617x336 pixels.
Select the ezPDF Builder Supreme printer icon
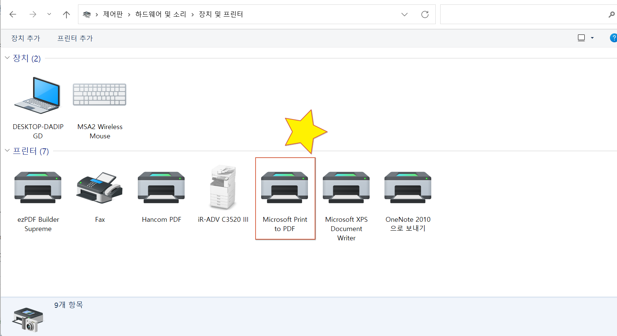point(38,187)
